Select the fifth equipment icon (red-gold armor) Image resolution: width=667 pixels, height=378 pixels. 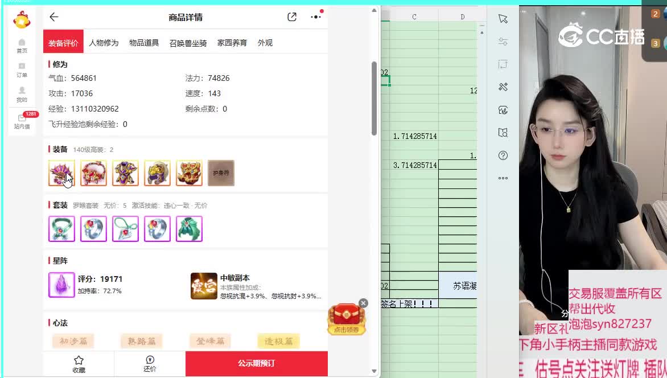[190, 173]
